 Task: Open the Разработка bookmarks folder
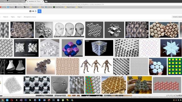pos(34,7)
